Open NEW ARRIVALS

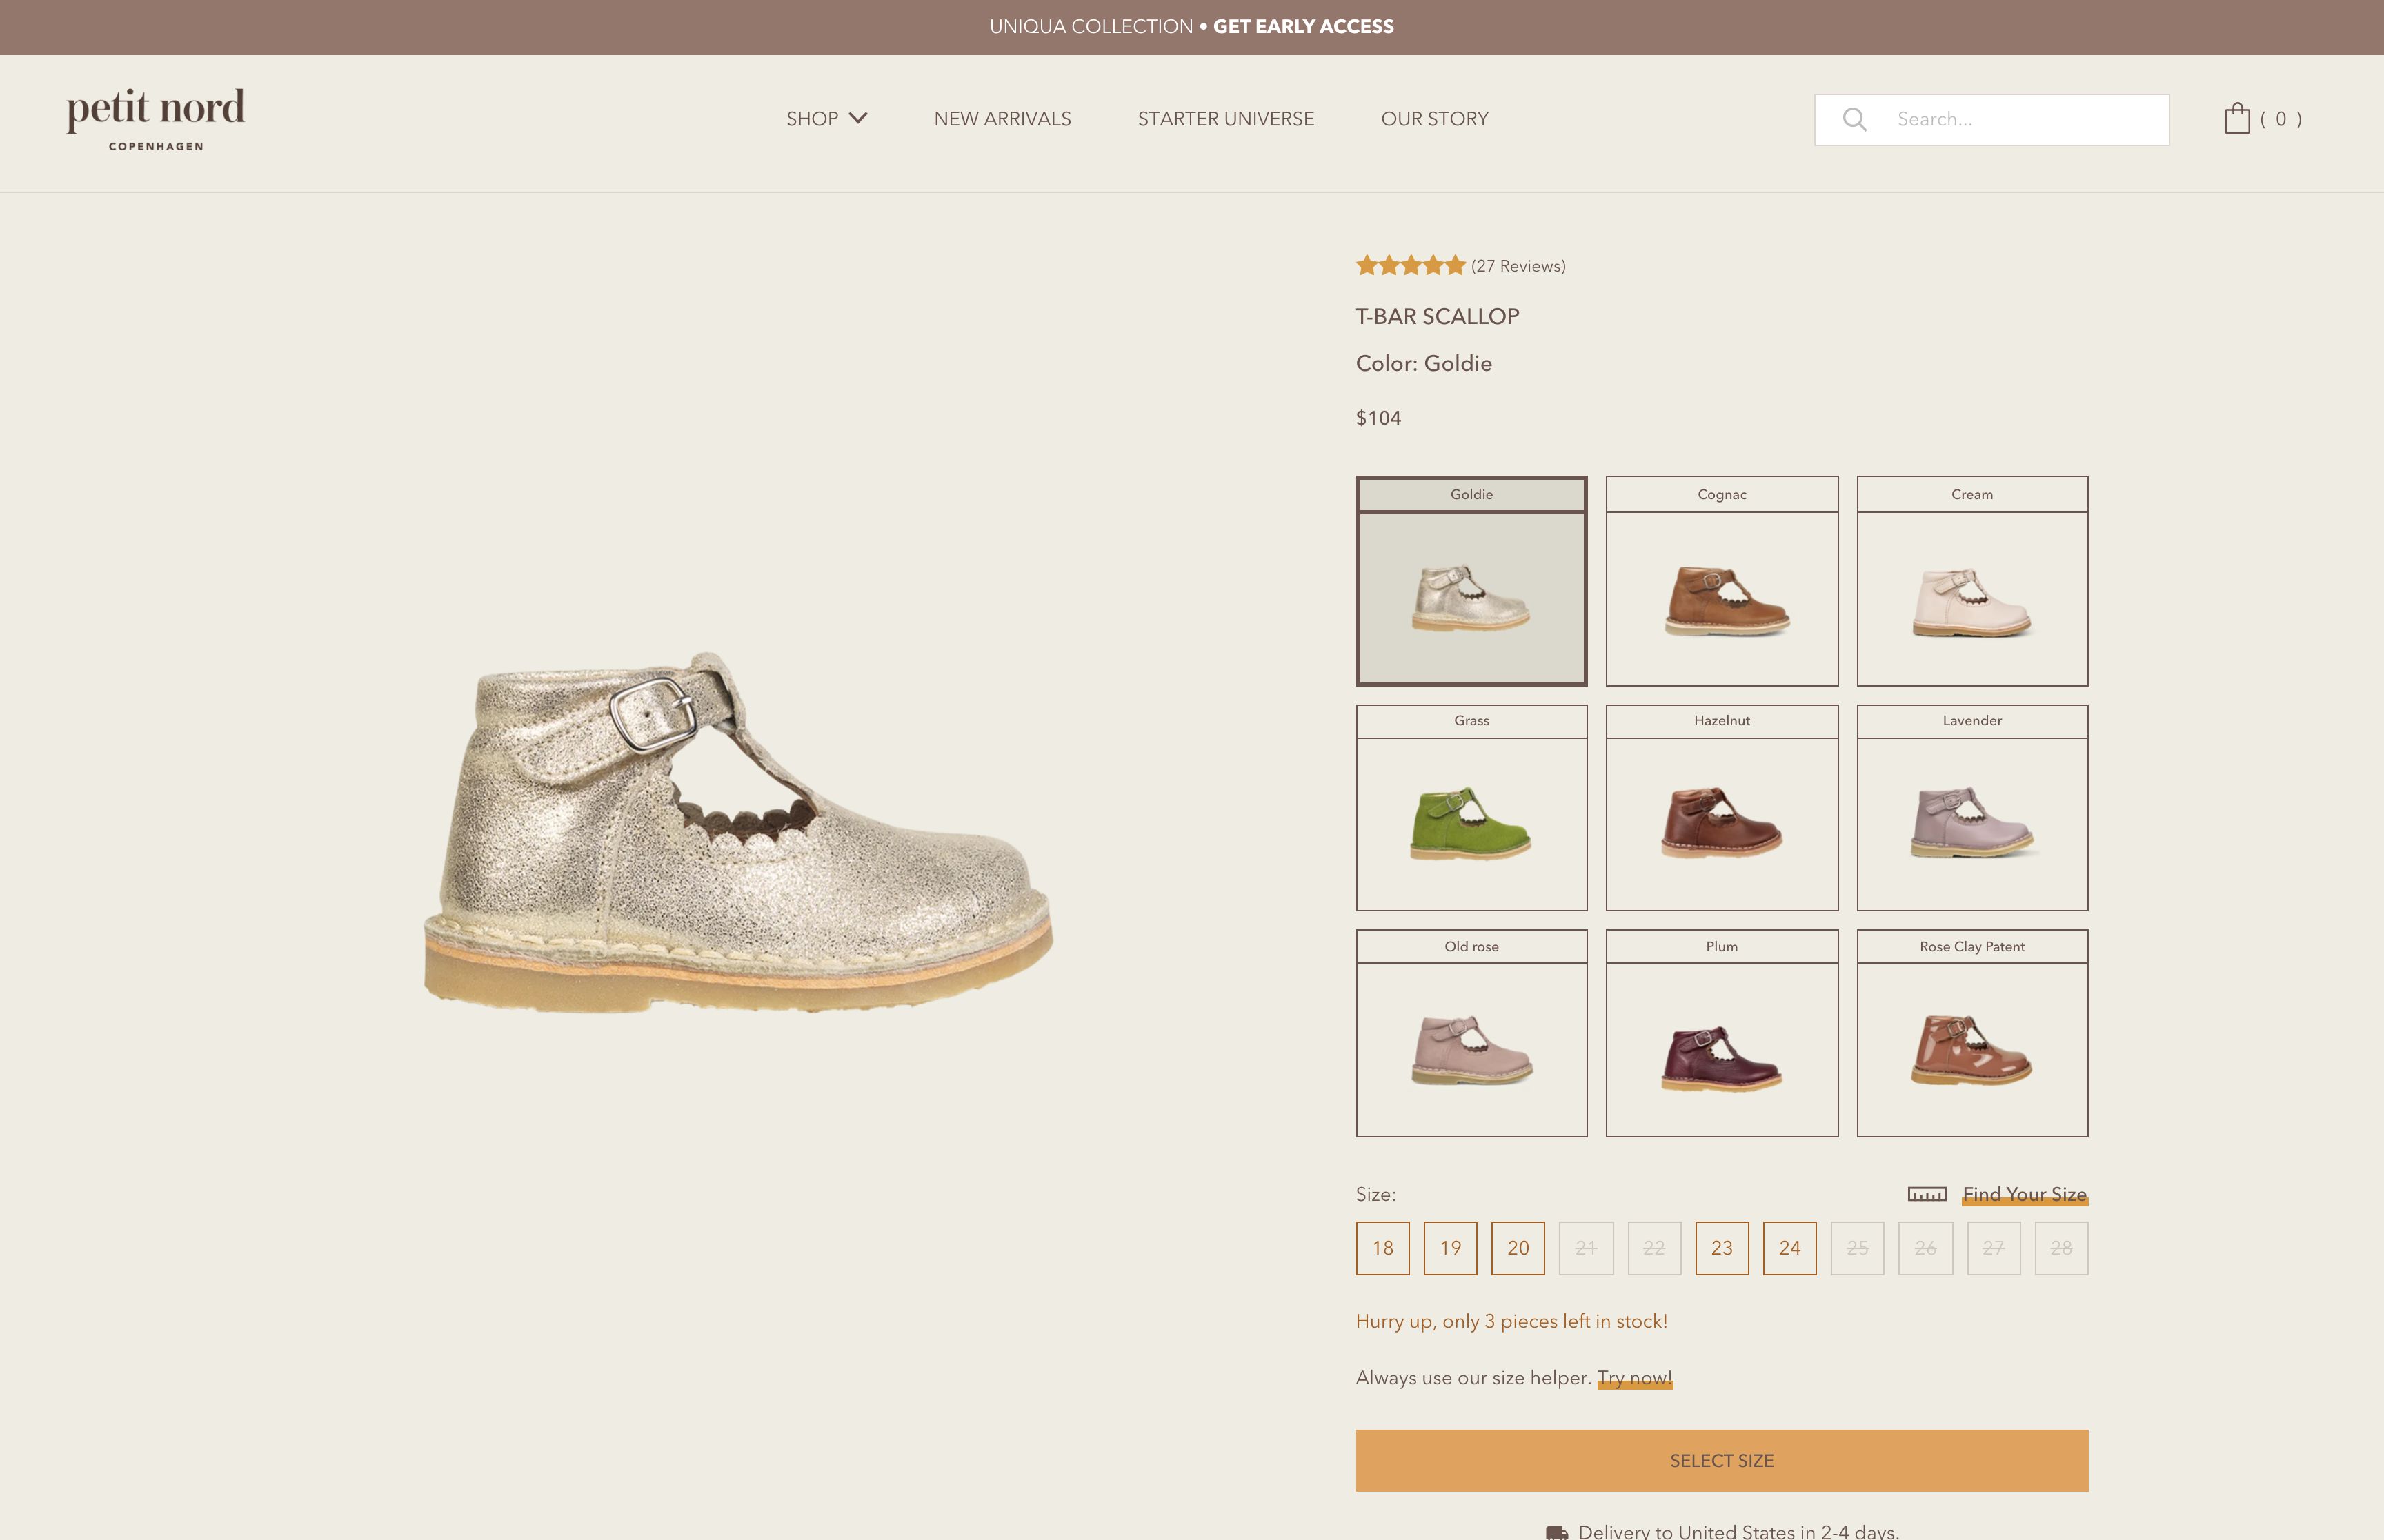point(1002,118)
